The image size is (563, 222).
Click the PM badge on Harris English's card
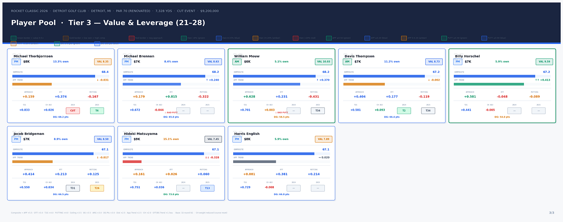[x=237, y=139]
